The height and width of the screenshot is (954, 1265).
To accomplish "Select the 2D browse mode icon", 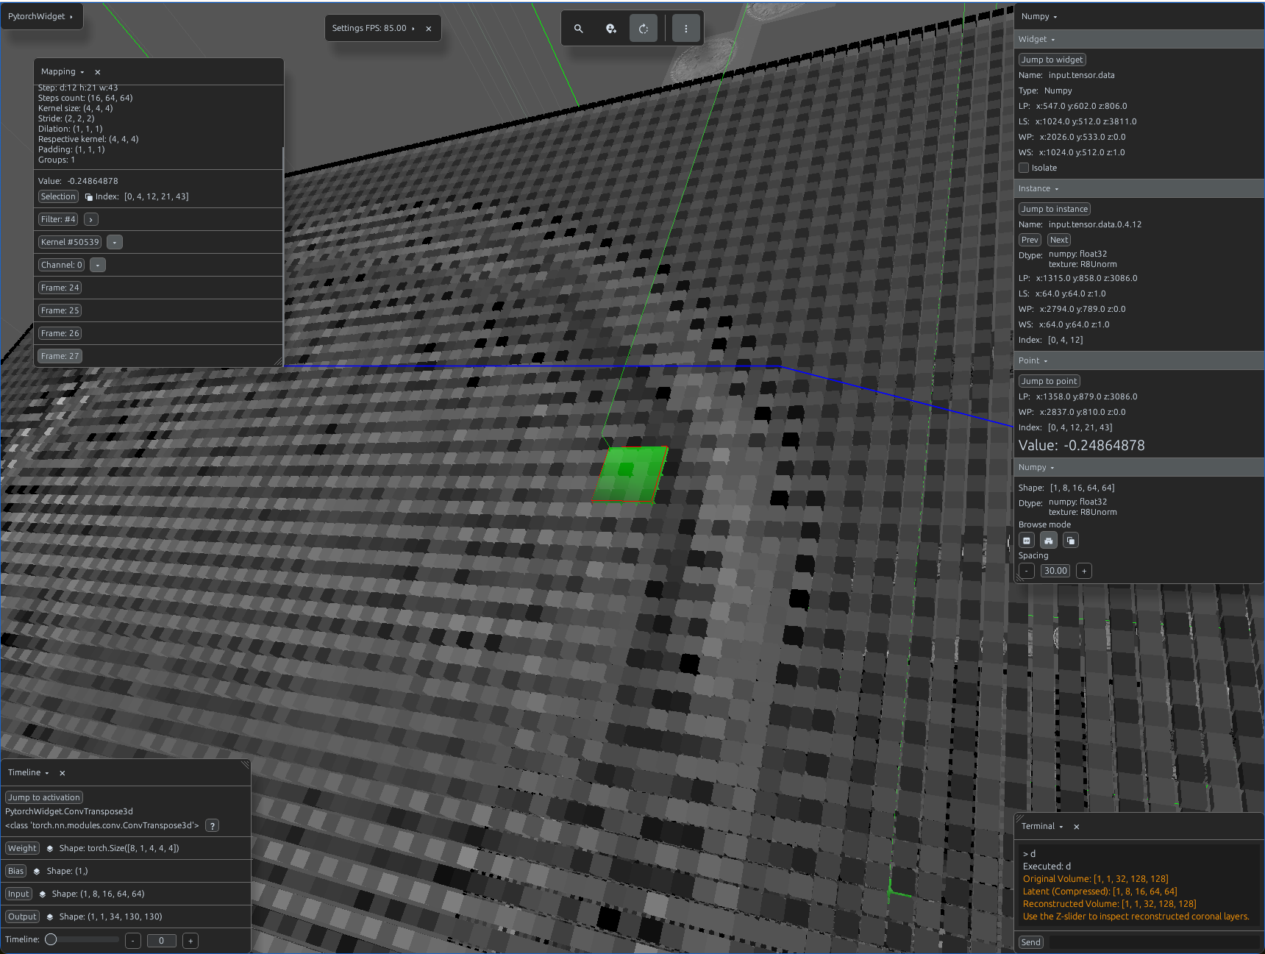I will [x=1027, y=541].
